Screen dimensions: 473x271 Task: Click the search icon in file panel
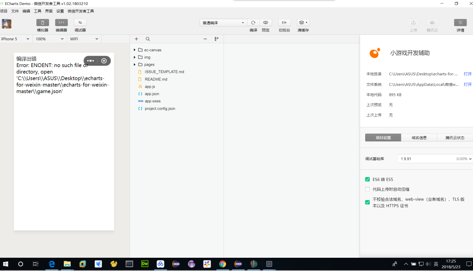(148, 39)
